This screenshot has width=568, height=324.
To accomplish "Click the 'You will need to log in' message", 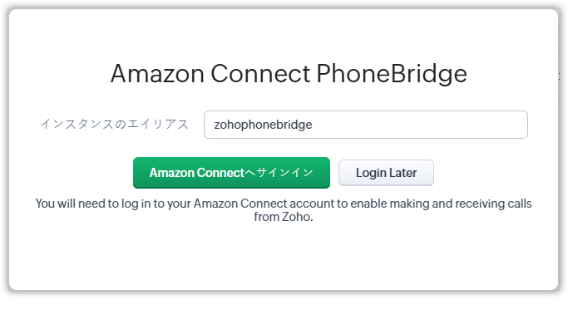I will click(284, 210).
